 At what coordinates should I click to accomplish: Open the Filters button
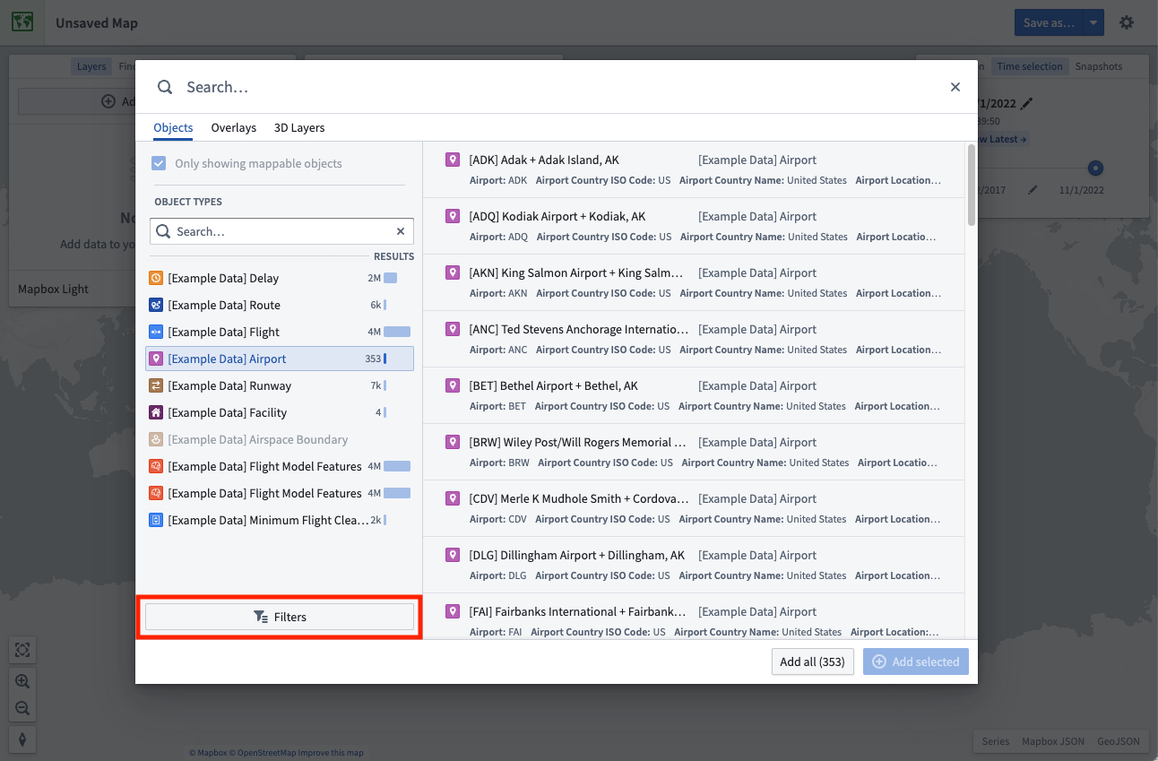(x=280, y=617)
